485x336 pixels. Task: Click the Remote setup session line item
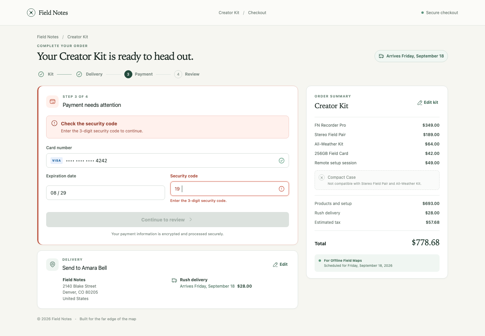tap(377, 163)
